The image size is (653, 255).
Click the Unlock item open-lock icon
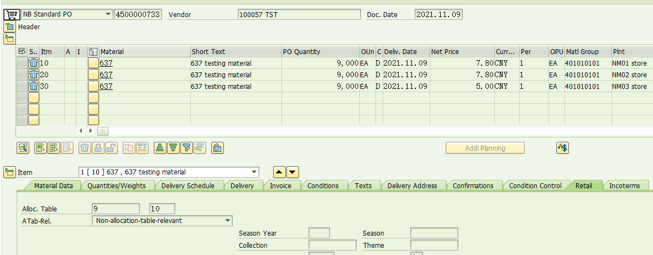pyautogui.click(x=112, y=148)
